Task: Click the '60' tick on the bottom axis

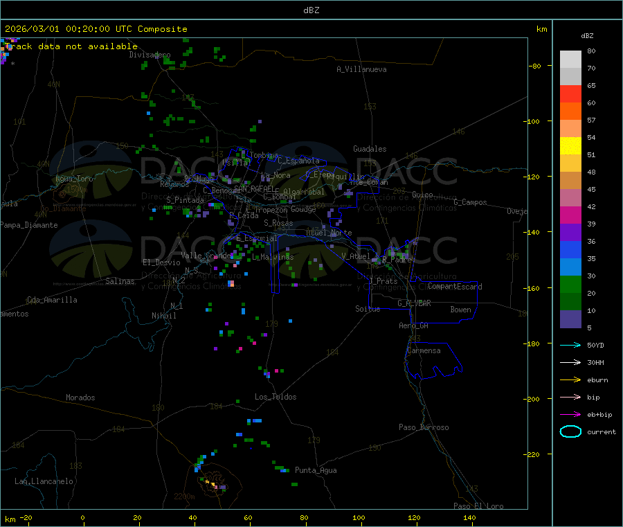Action: coord(248,517)
